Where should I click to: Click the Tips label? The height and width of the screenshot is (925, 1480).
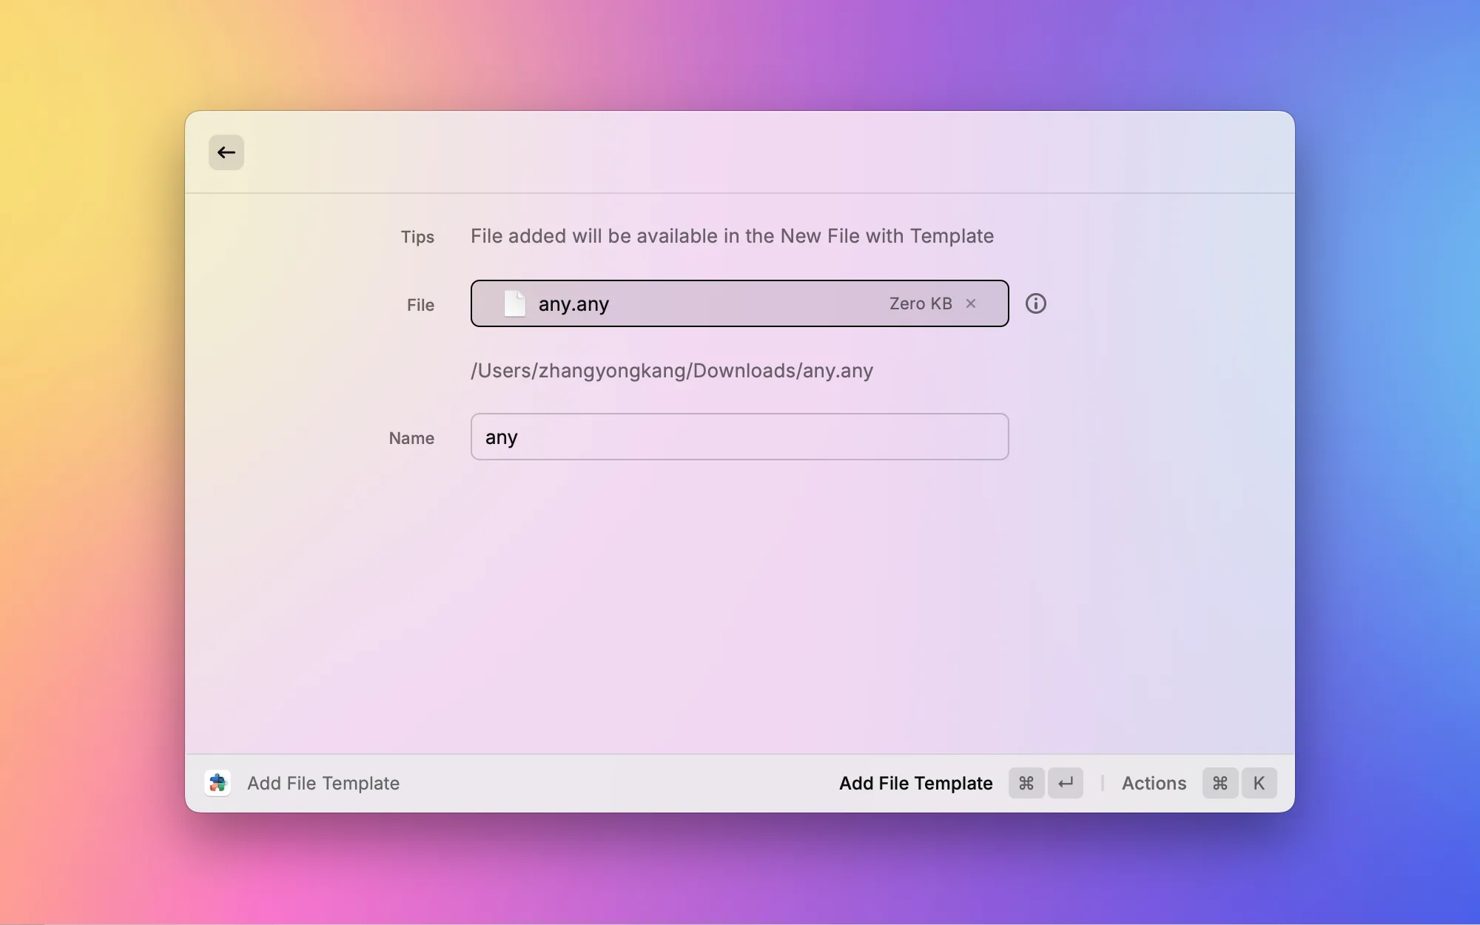417,237
